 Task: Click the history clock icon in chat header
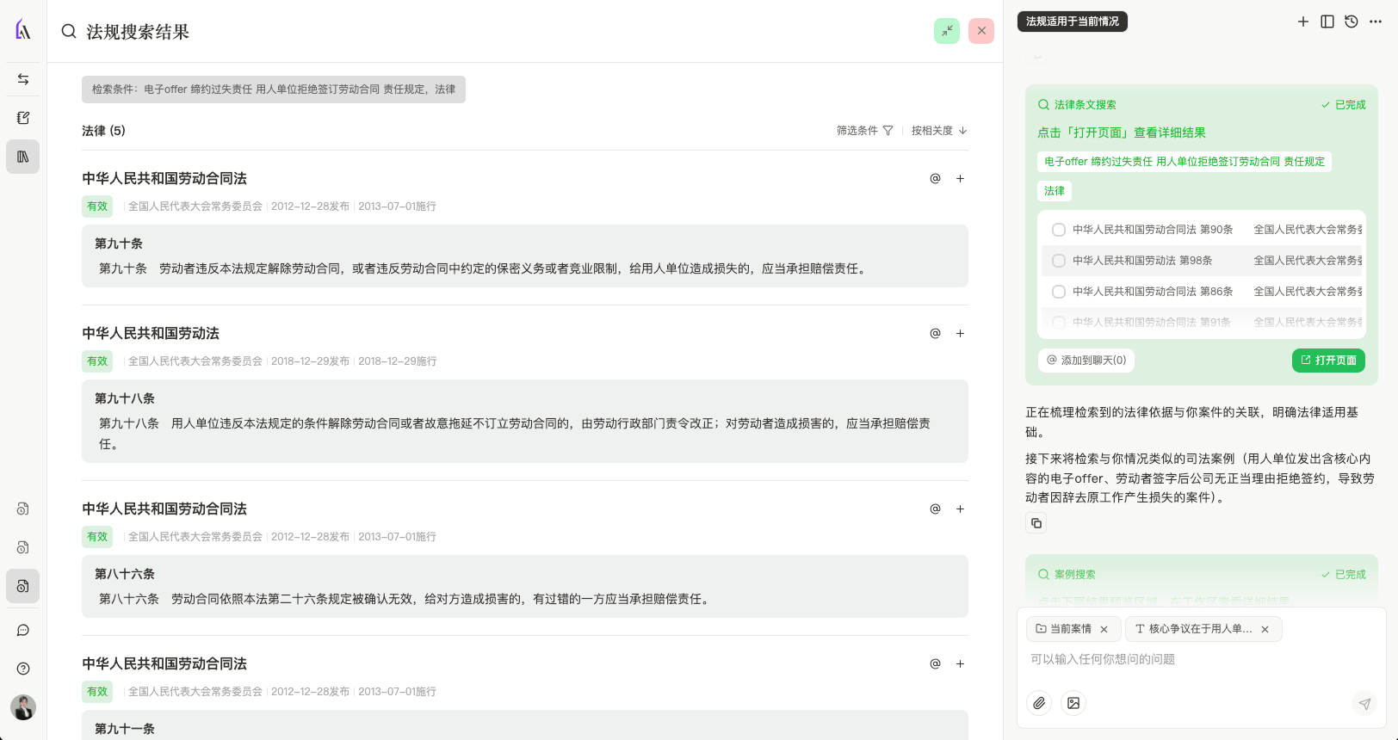(1352, 22)
